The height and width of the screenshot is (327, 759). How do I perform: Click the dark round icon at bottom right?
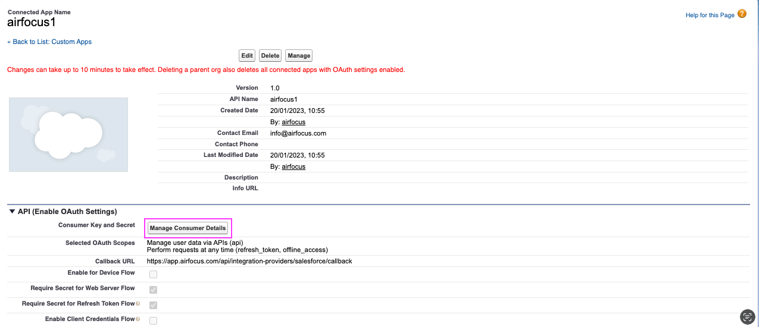click(x=747, y=317)
